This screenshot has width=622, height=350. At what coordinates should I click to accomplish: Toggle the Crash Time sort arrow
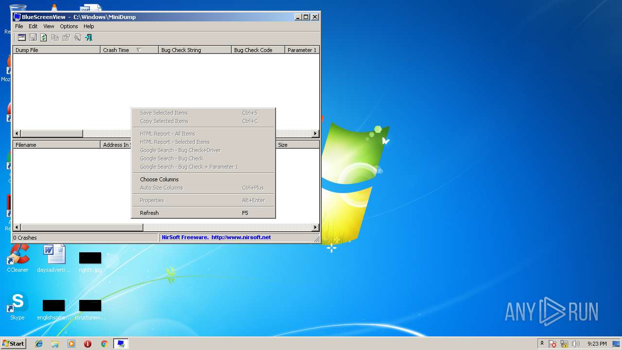pos(138,50)
